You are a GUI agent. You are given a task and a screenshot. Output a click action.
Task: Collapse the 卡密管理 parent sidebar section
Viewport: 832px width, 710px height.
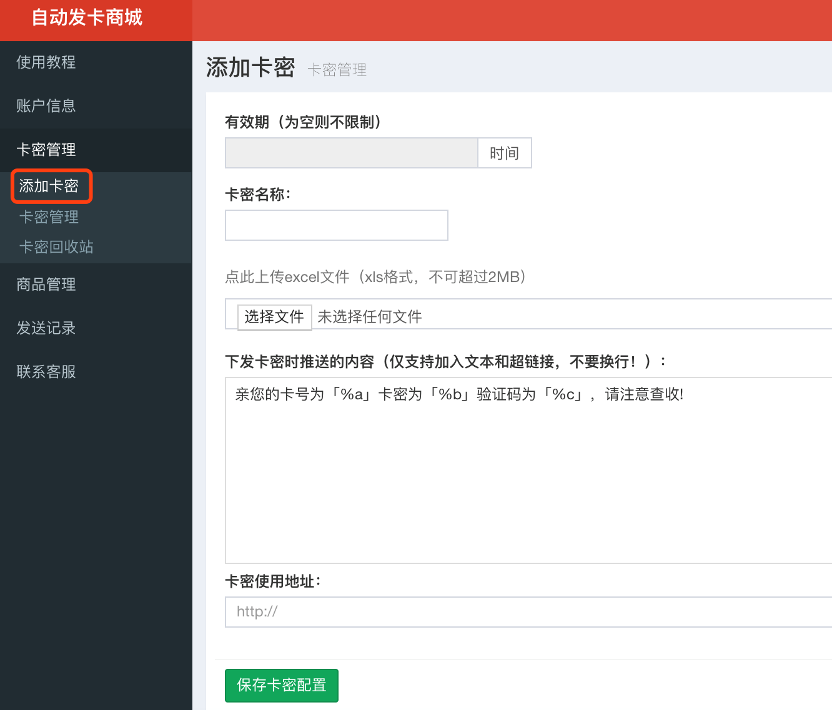point(46,150)
